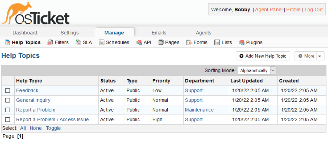This screenshot has height=141, width=328.
Task: Check the Feedback row checkbox
Action: 8,90
